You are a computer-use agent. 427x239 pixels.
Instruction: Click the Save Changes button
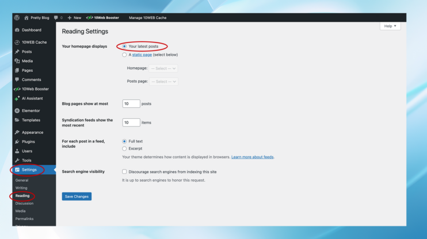[x=77, y=196]
